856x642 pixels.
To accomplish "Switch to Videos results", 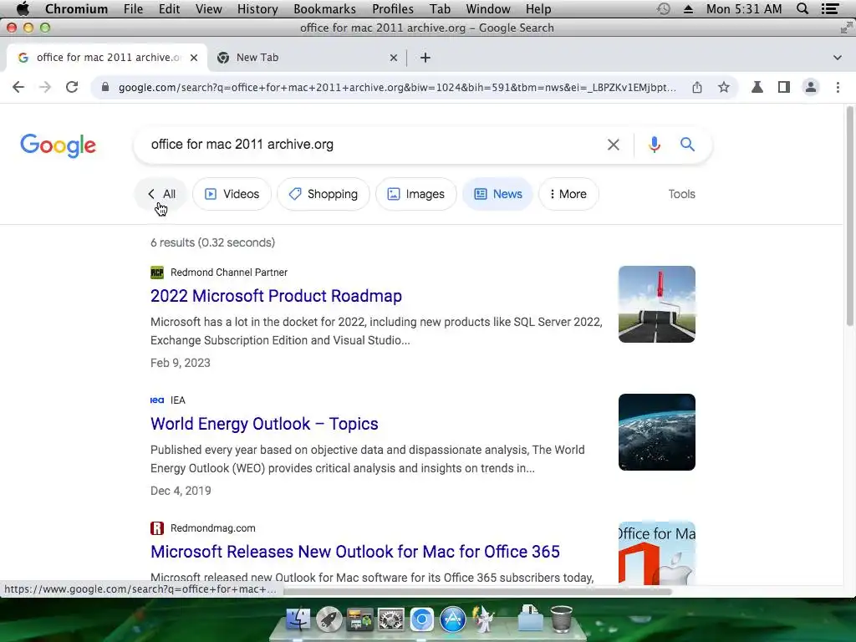I will pos(232,194).
